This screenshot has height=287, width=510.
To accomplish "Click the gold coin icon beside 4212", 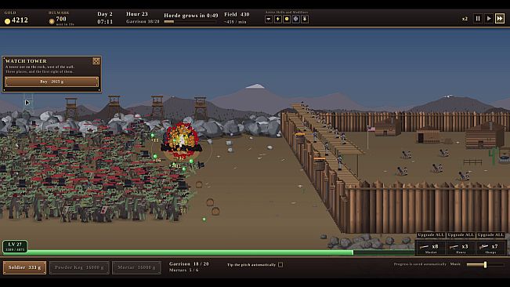I will pyautogui.click(x=7, y=21).
